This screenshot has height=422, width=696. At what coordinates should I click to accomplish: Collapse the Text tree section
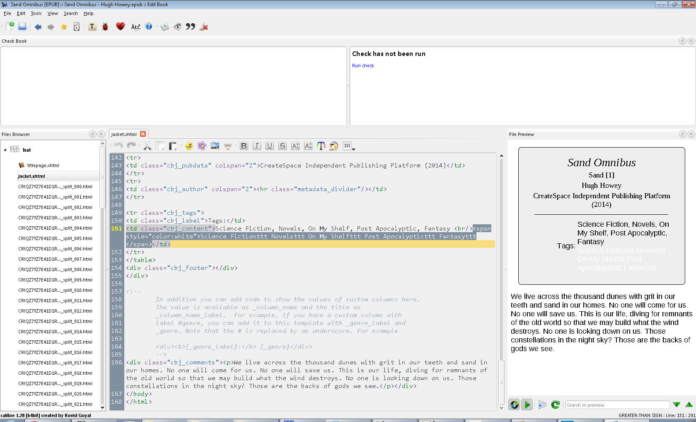point(5,150)
